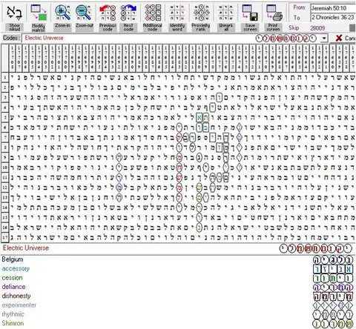Click the Zoom-in magnifier icon
This screenshot has width=356, height=329.
62,13
